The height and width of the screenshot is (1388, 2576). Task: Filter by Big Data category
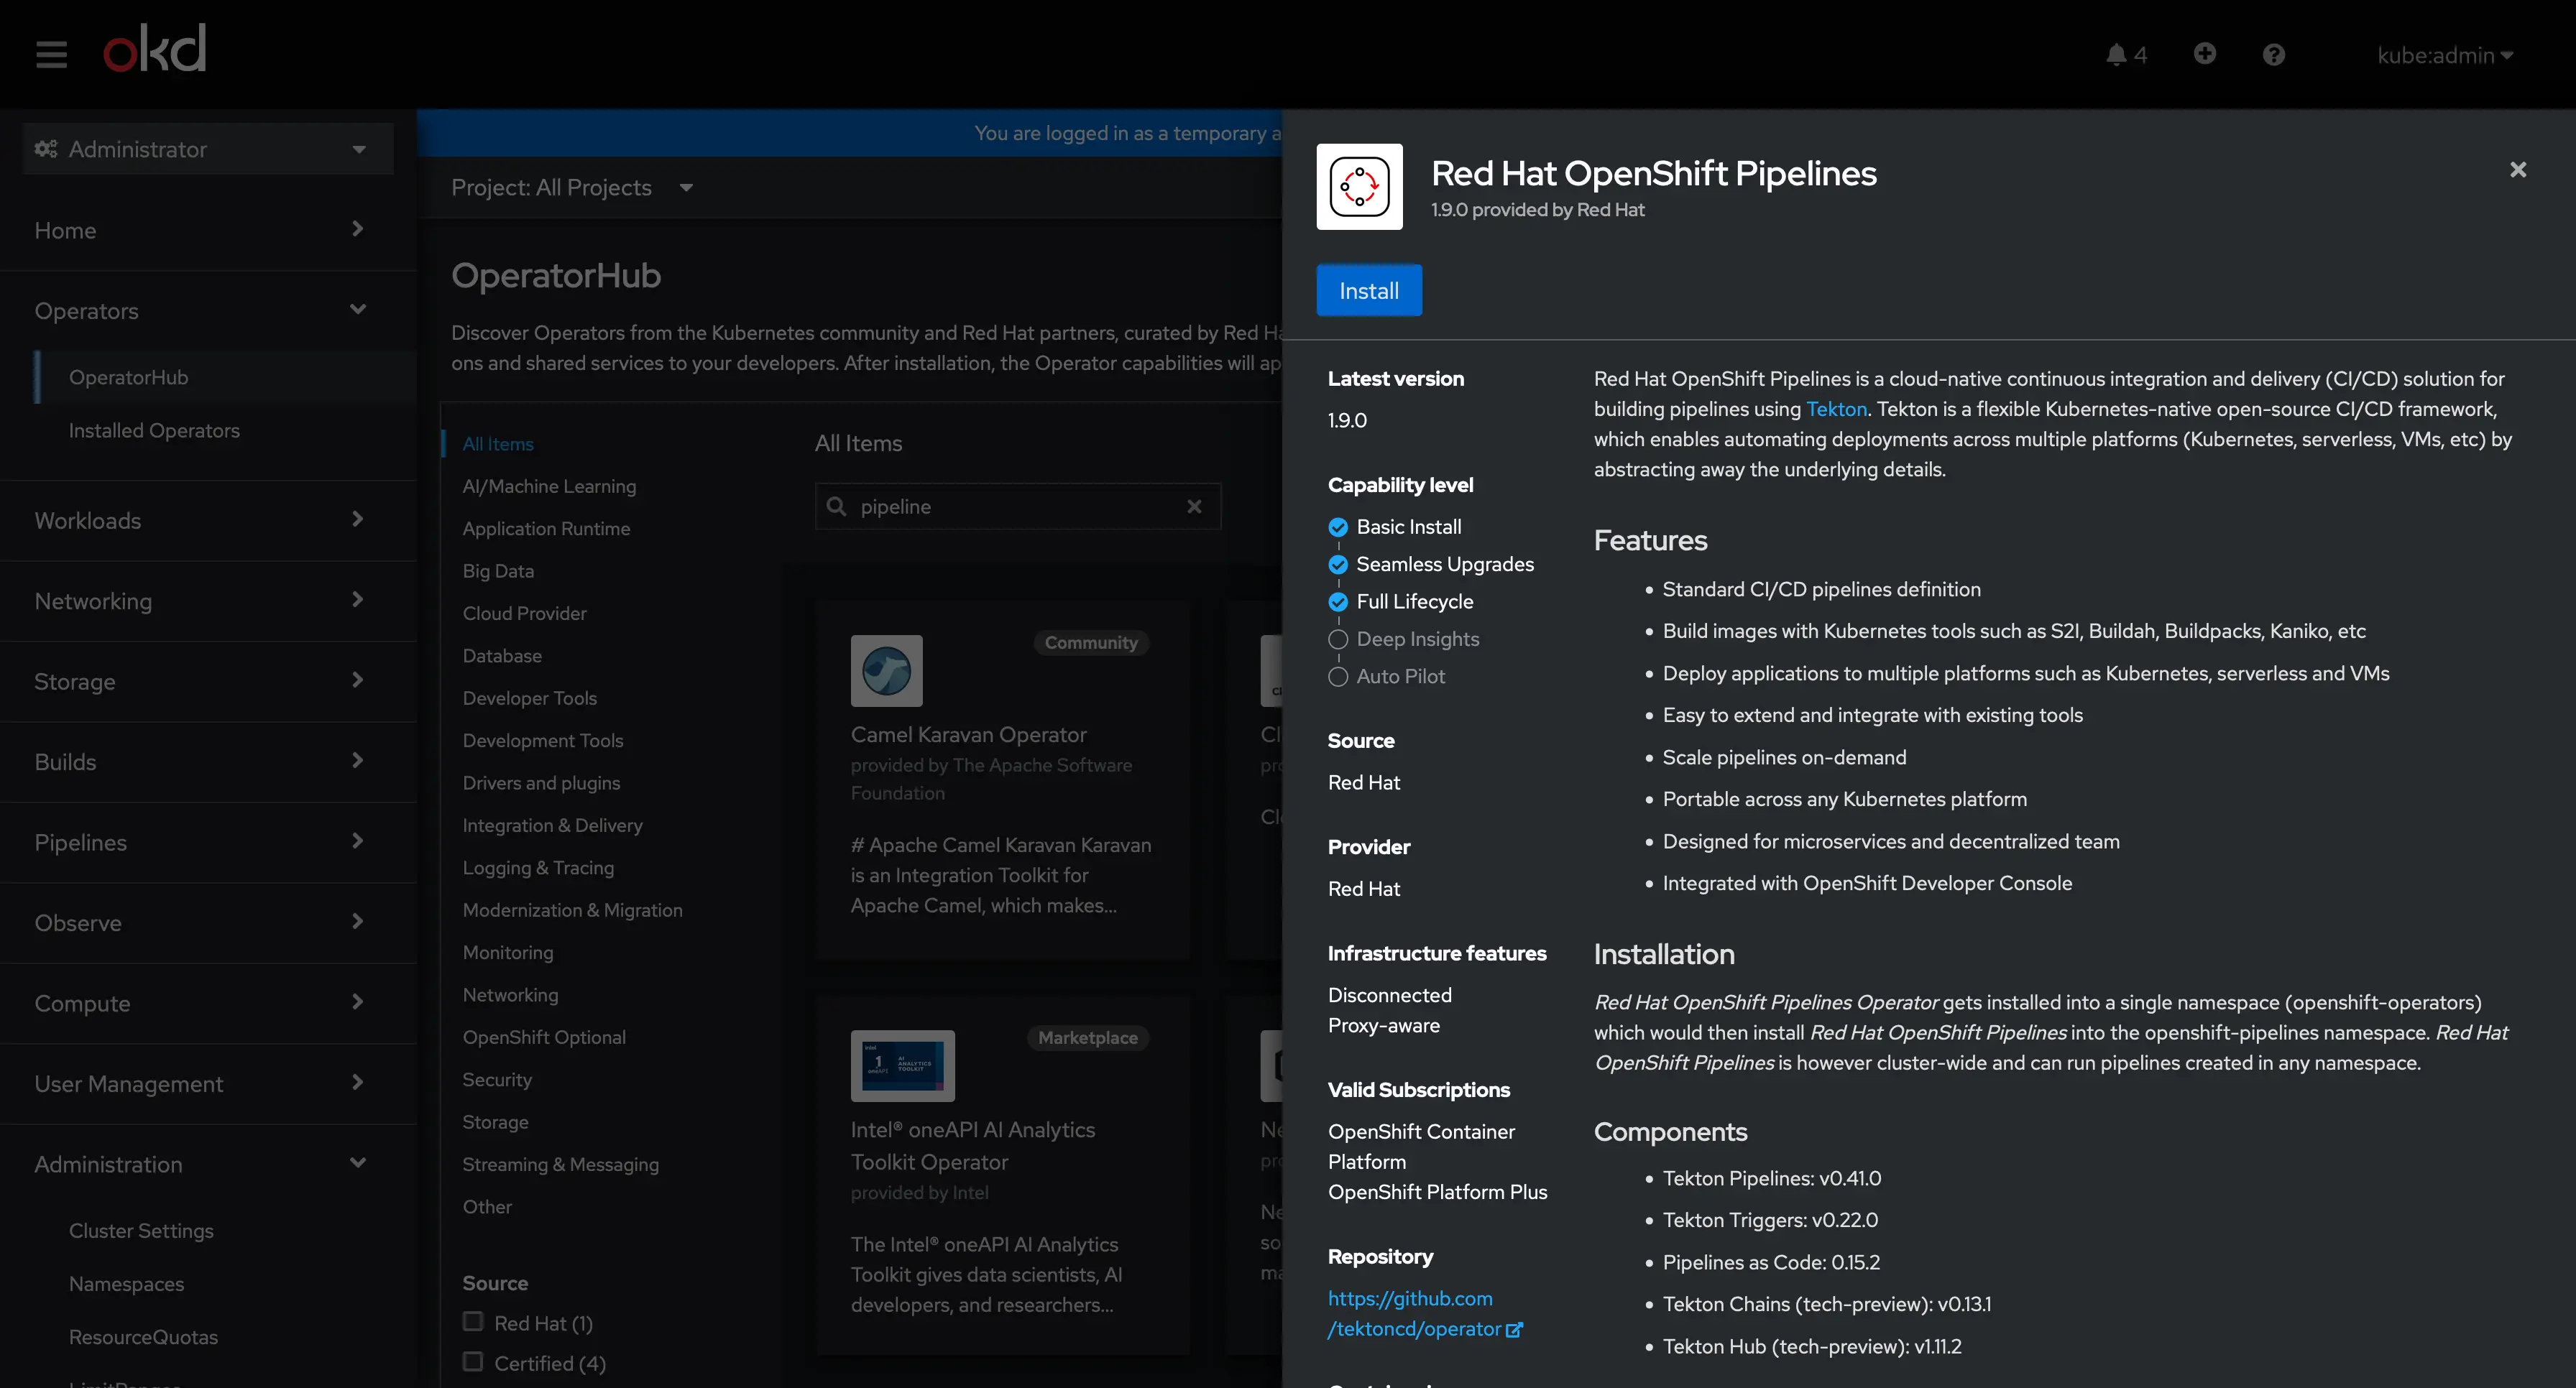498,570
